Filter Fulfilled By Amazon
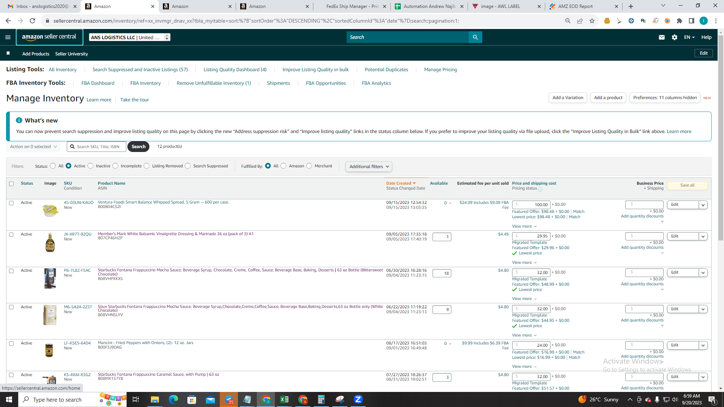Image resolution: width=724 pixels, height=407 pixels. coord(284,166)
